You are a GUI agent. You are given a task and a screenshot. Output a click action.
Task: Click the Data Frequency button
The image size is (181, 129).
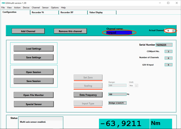[x=88, y=95]
